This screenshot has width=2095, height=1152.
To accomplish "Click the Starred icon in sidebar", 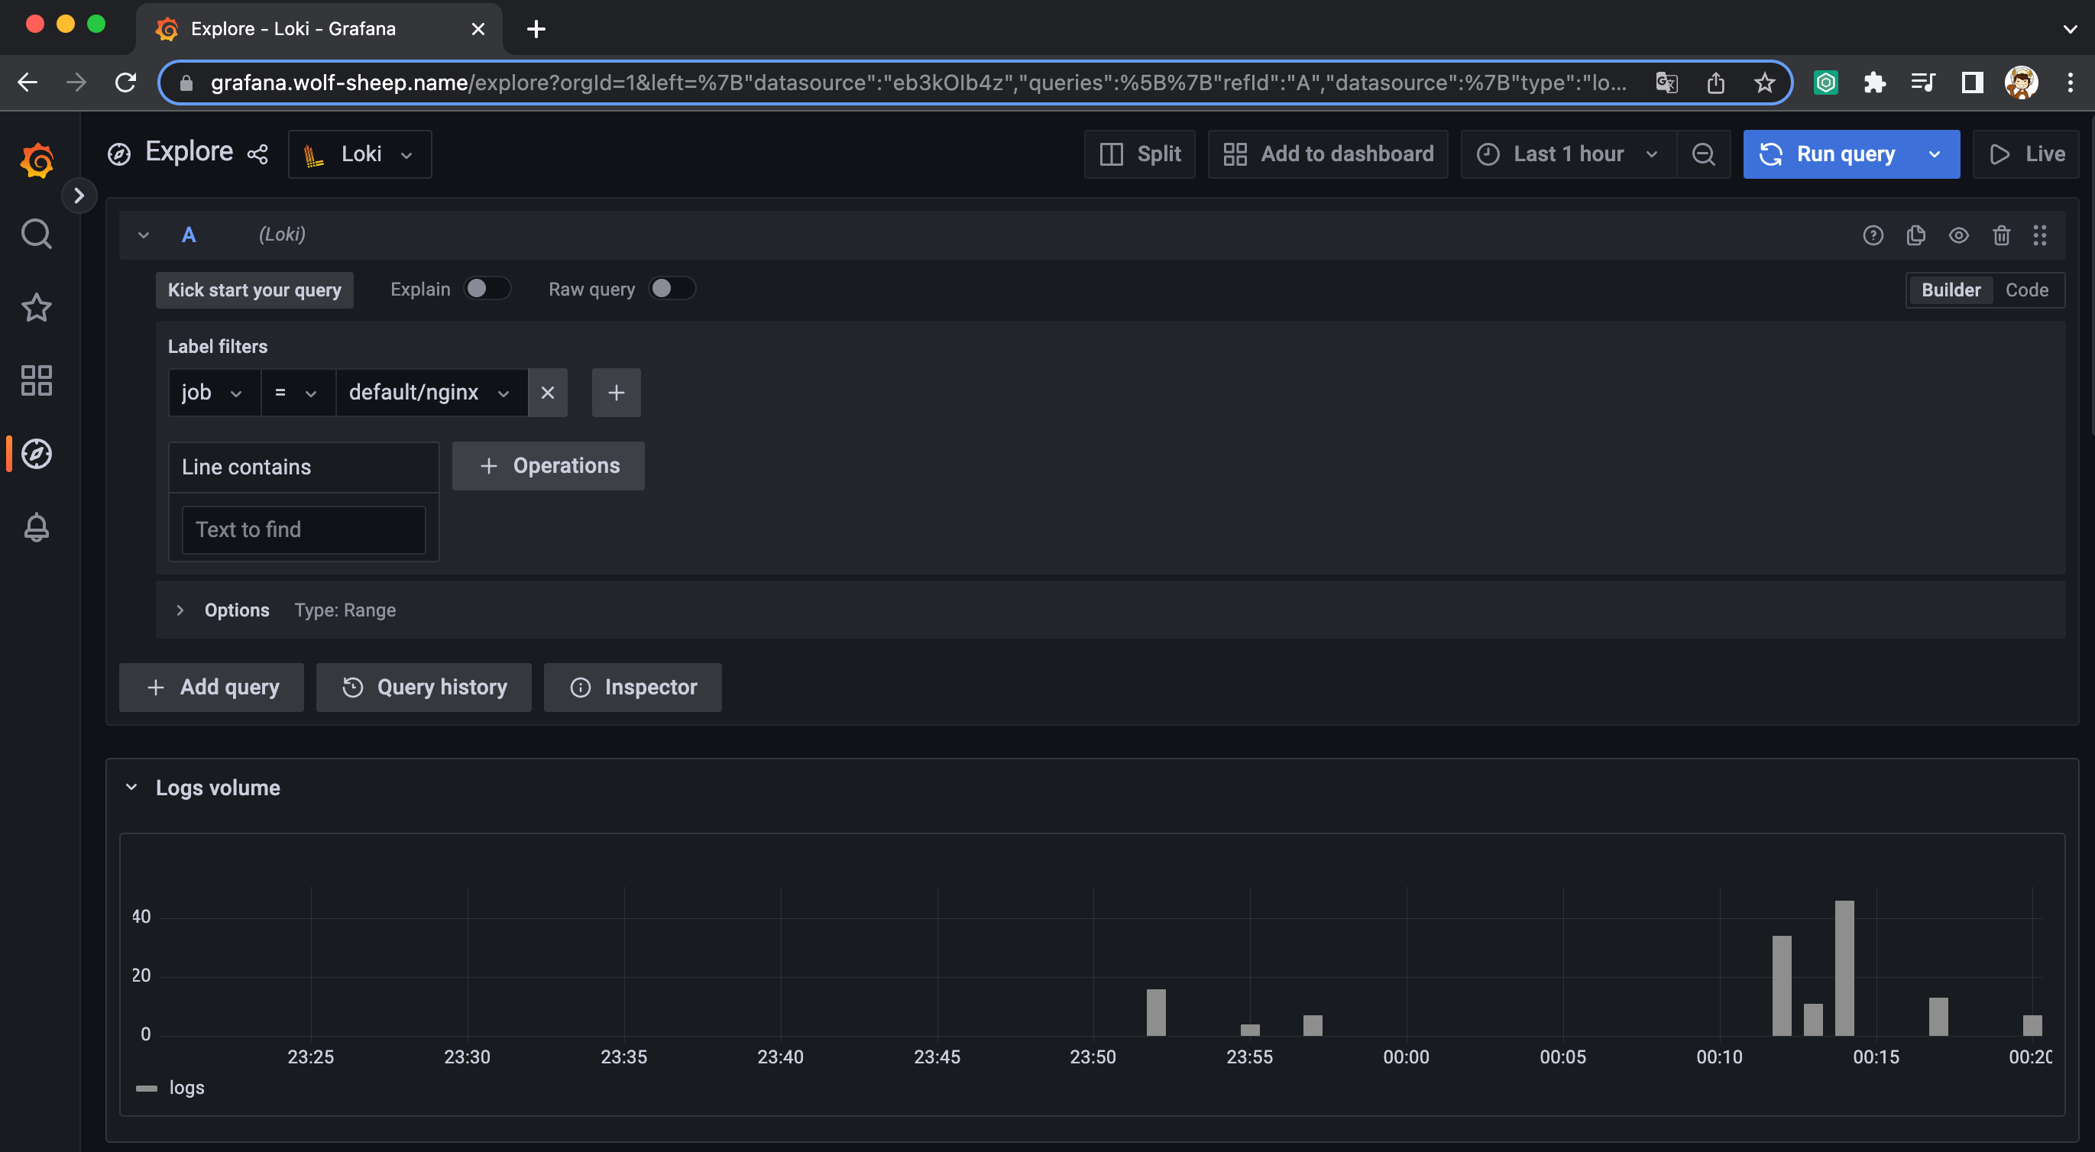I will point(36,307).
